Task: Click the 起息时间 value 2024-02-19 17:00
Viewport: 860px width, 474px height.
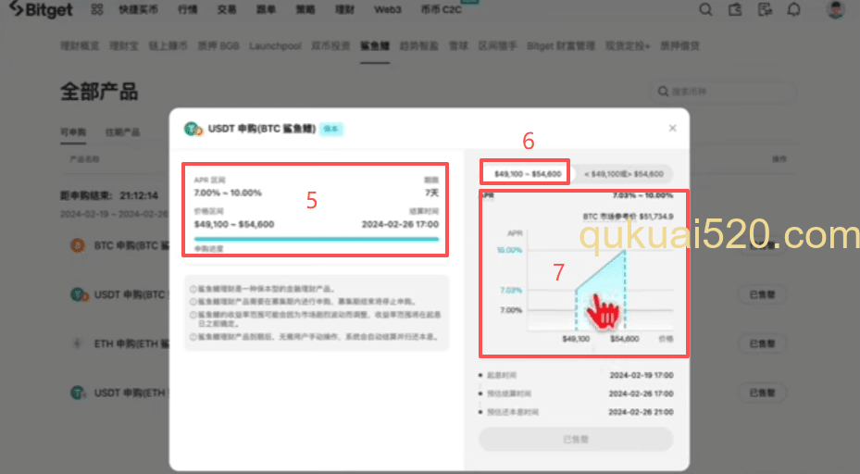Action: pyautogui.click(x=642, y=375)
